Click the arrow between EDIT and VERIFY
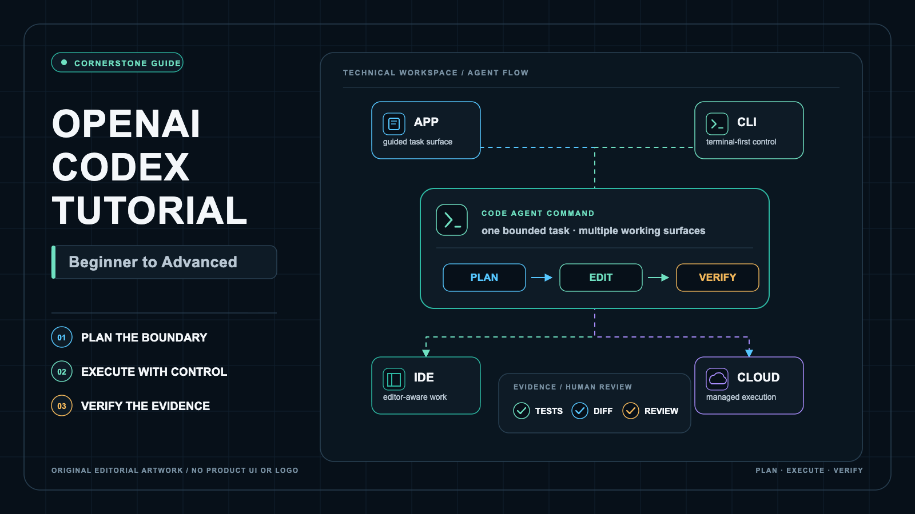The width and height of the screenshot is (915, 514). point(659,278)
